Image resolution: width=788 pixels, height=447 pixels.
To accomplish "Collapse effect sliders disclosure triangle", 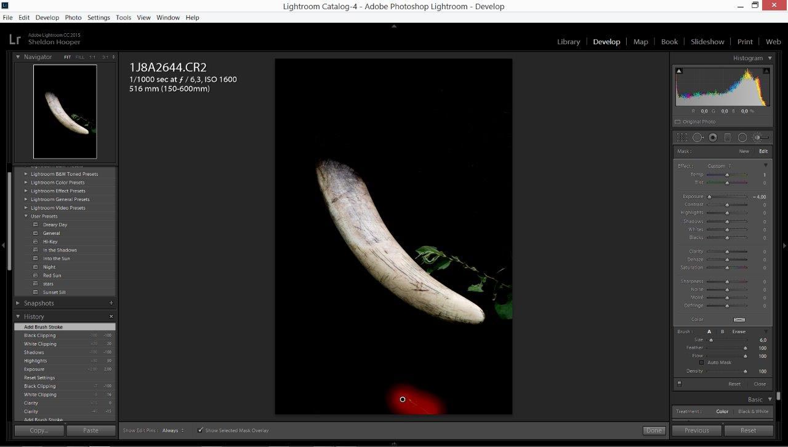I will [765, 165].
